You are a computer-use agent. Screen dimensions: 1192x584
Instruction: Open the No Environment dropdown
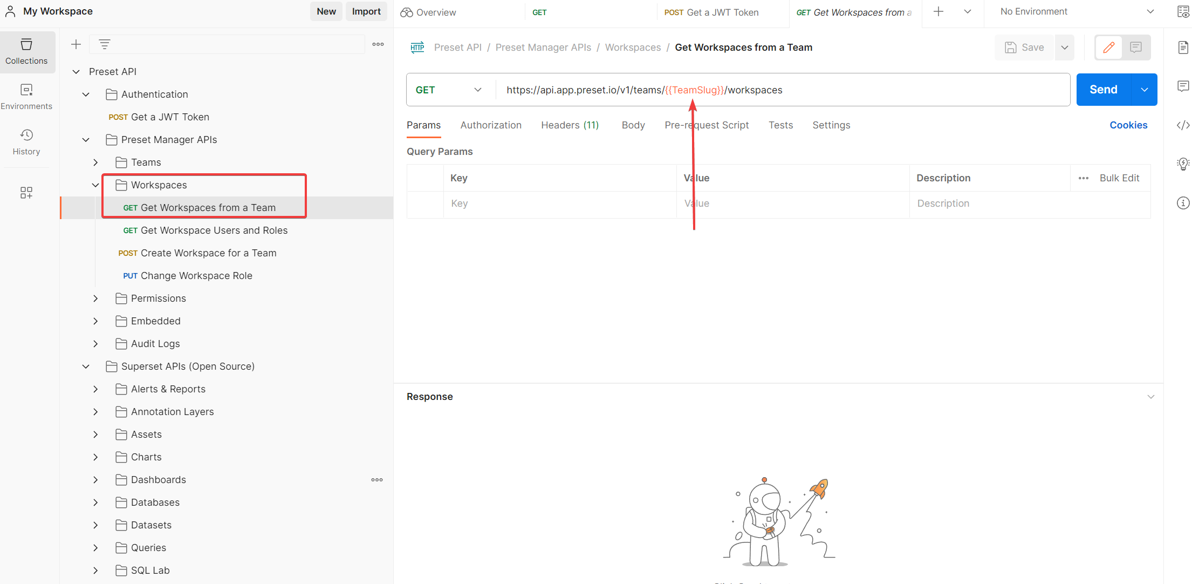tap(1073, 11)
